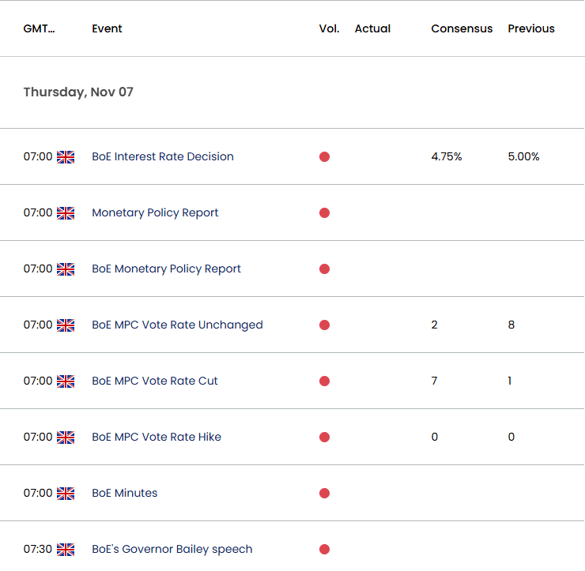Image resolution: width=585 pixels, height=571 pixels.
Task: Click UK flag beside BoE Monetary Policy Report
Action: 66,269
